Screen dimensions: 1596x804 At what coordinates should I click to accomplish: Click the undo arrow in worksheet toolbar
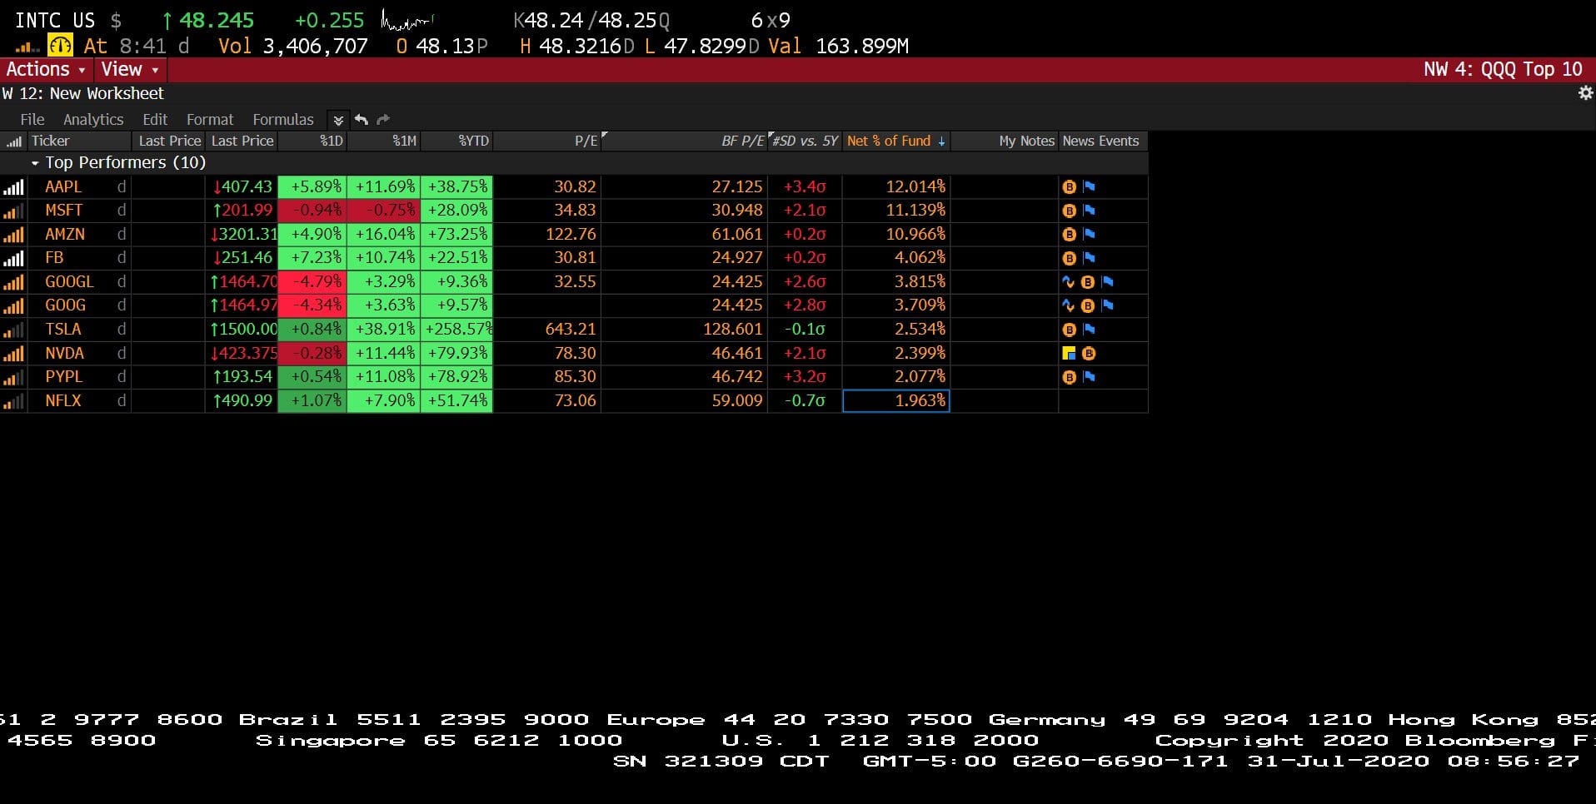tap(361, 120)
